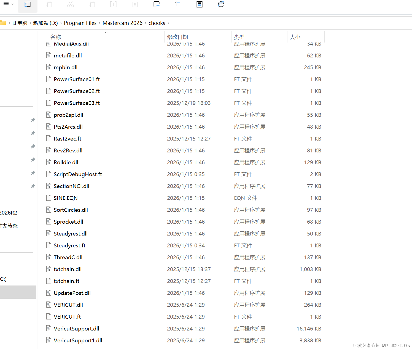412x349 pixels.
Task: Select the UpdatePost.dll file name
Action: tap(72, 293)
